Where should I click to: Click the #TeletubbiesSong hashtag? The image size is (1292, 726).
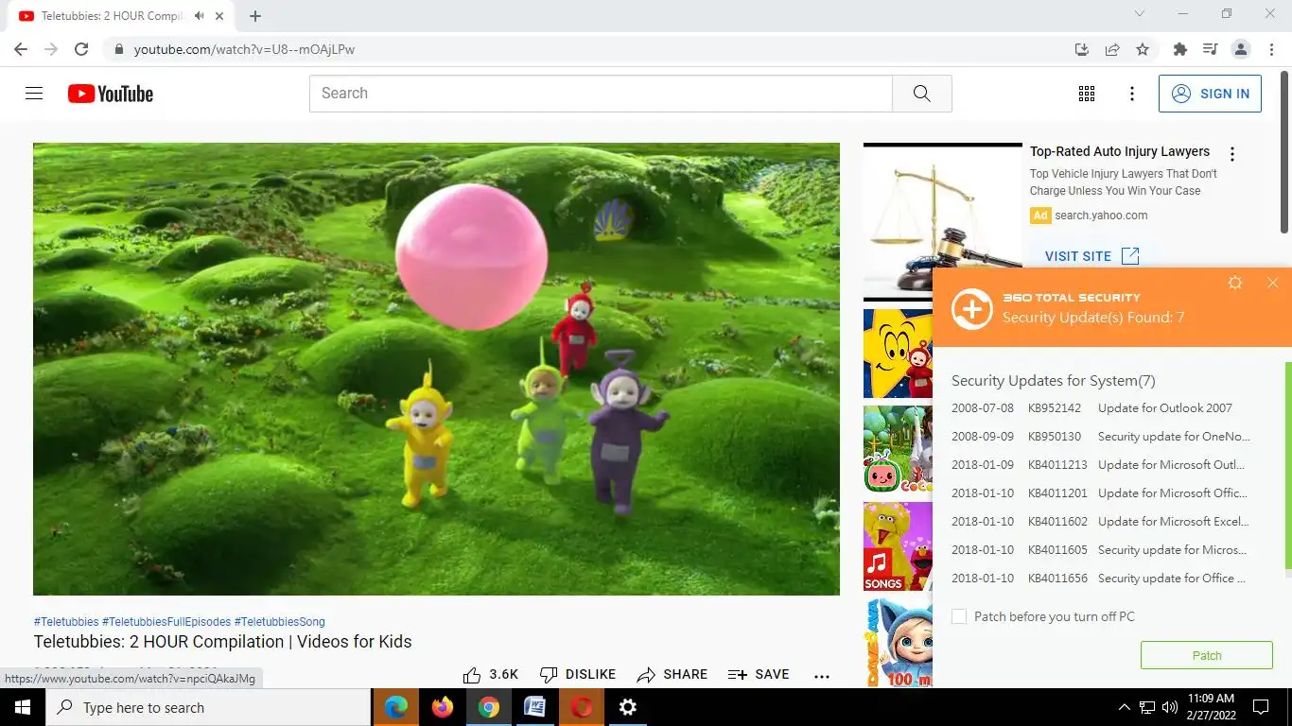tap(280, 622)
